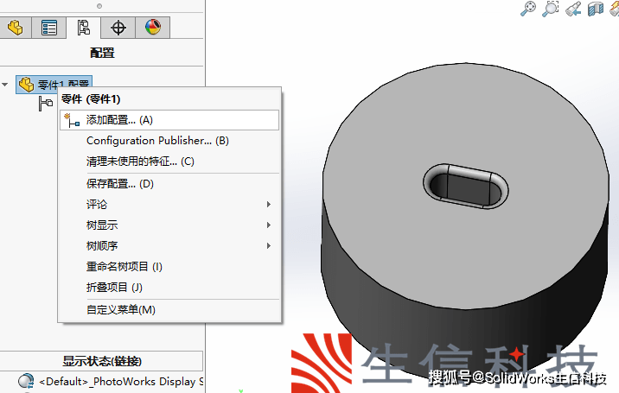Open the Section View tool
Viewport: 619px width, 393px height.
pyautogui.click(x=596, y=9)
